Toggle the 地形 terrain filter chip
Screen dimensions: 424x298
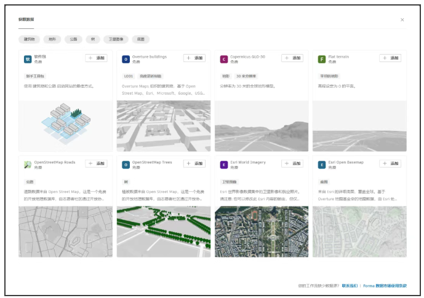click(52, 39)
